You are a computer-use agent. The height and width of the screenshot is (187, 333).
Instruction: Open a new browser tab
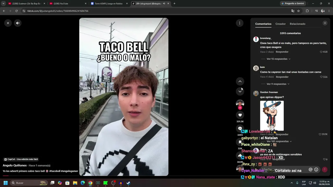(174, 4)
